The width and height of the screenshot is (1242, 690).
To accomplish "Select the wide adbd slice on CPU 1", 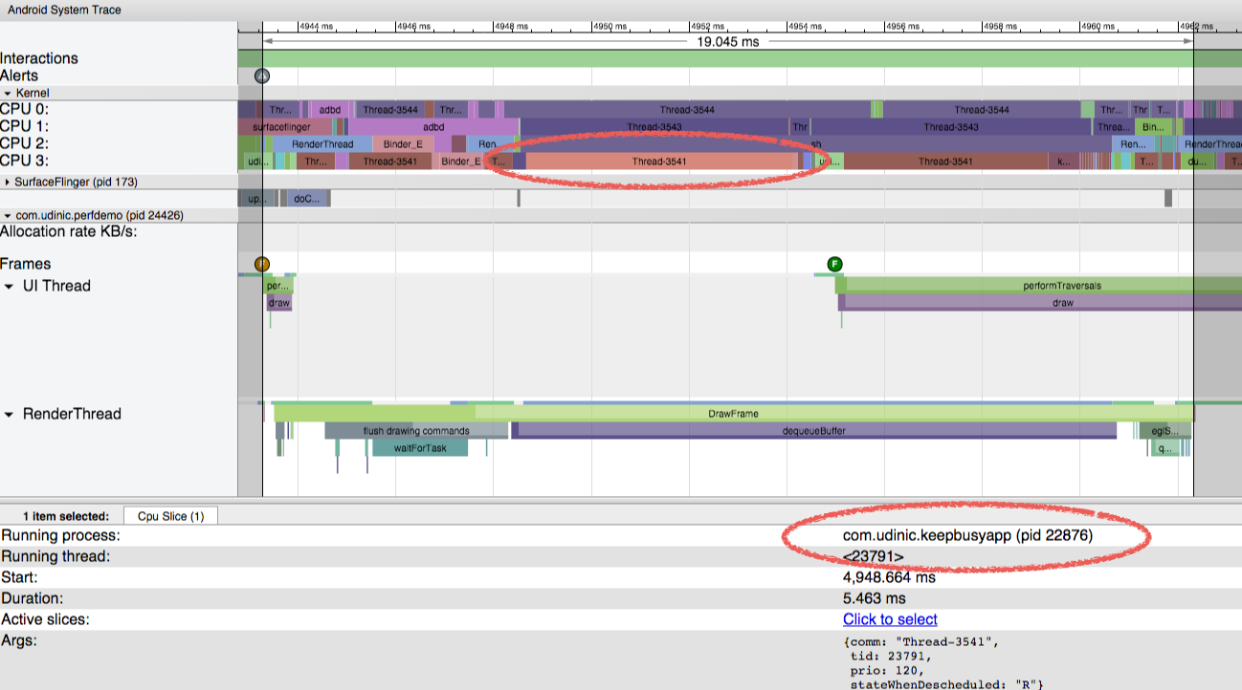I will [x=432, y=126].
